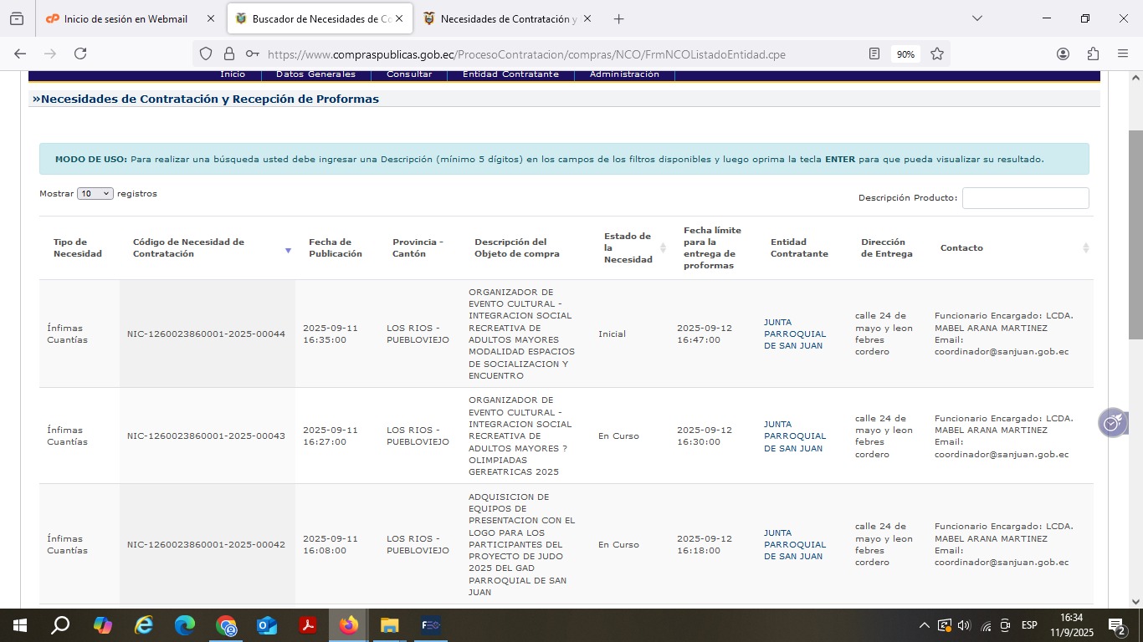Open the list all tabs chevron

(976, 18)
